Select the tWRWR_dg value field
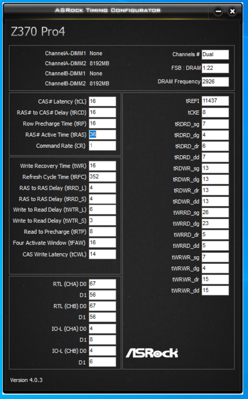This screenshot has height=399, width=248. 215,268
